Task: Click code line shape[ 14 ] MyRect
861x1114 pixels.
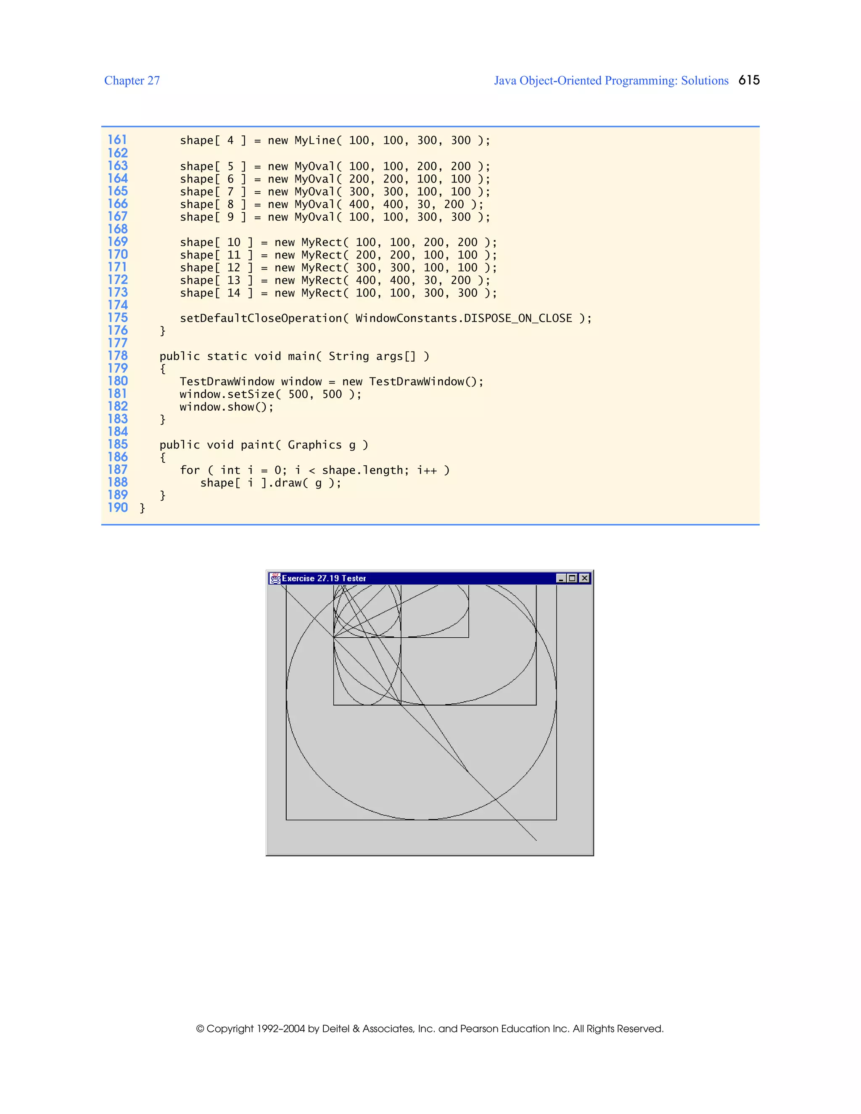Action: [338, 293]
